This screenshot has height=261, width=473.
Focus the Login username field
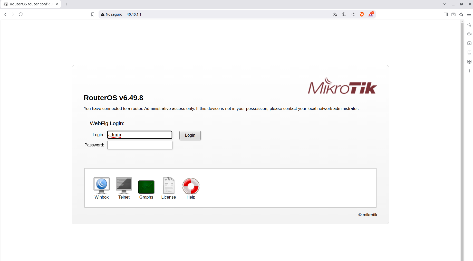click(140, 135)
